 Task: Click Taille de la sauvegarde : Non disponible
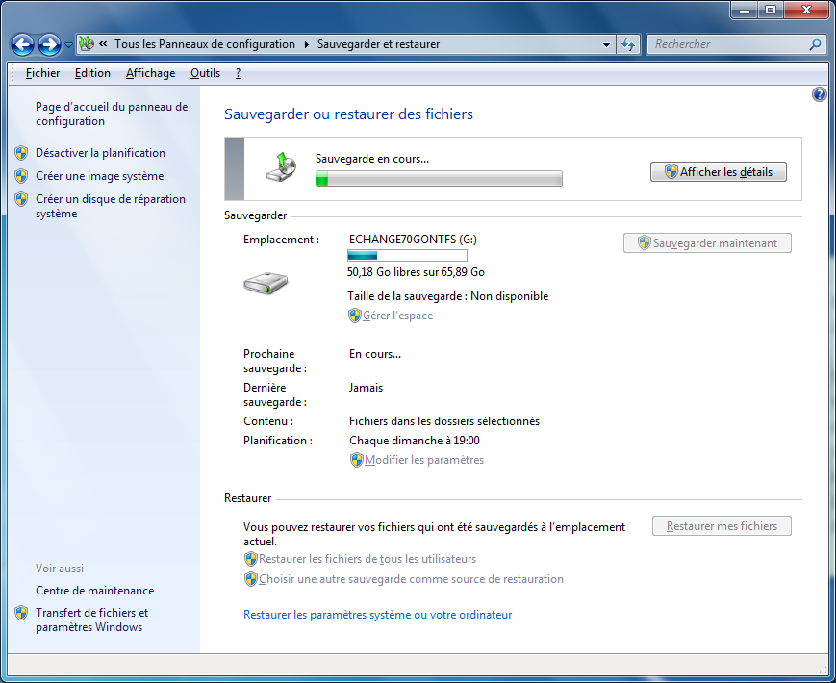click(x=448, y=296)
